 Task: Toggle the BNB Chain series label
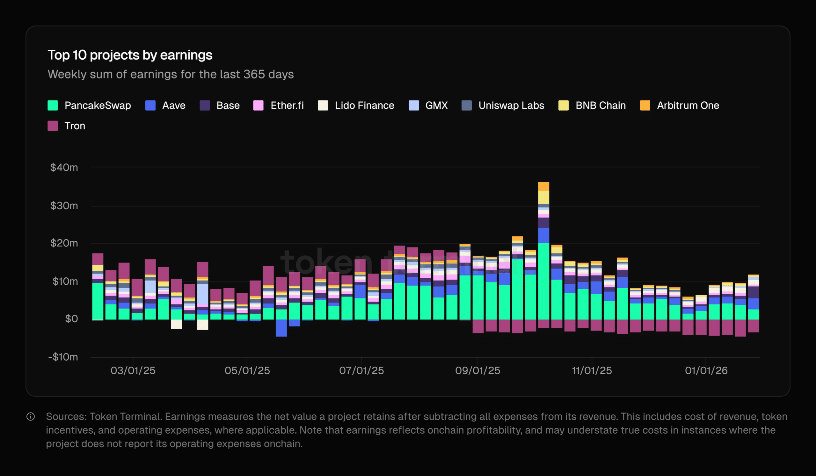pos(601,105)
